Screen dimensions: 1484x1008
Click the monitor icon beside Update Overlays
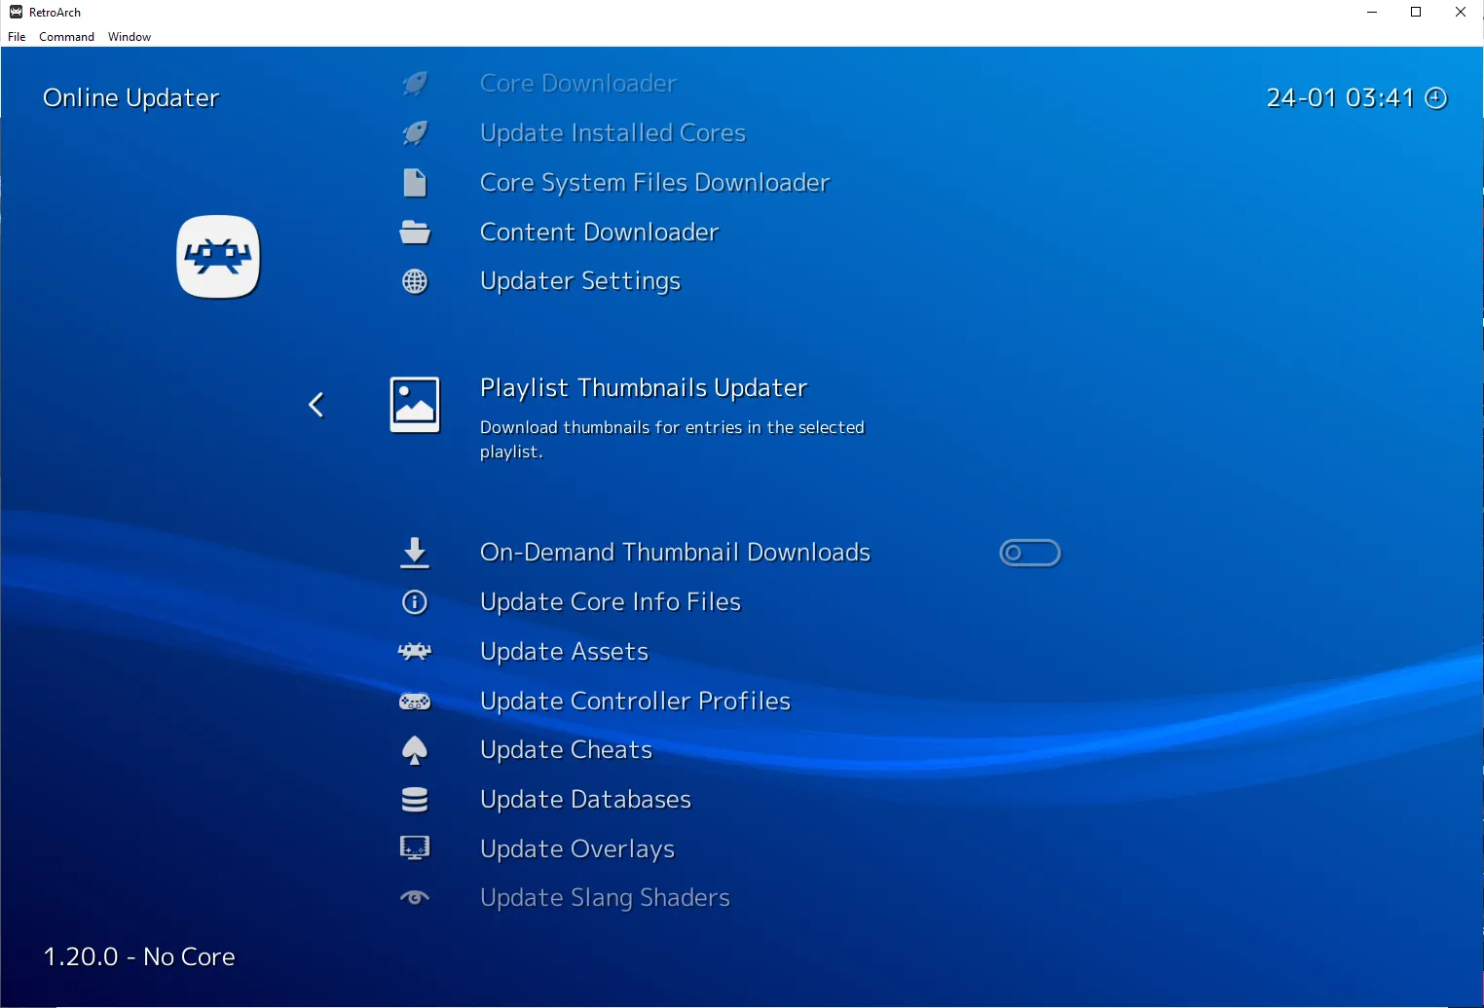(415, 848)
